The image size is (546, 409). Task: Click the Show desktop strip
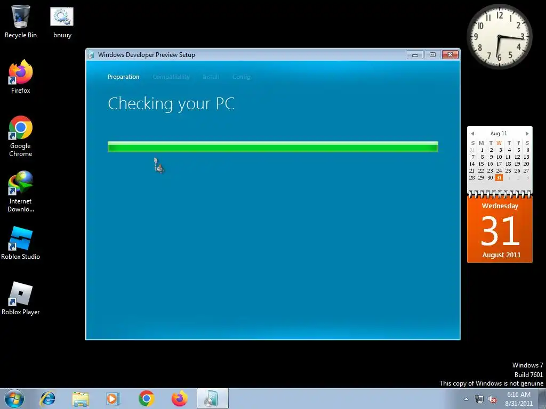tap(542, 398)
